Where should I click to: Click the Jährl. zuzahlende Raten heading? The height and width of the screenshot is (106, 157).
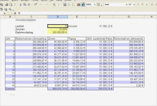(100, 39)
